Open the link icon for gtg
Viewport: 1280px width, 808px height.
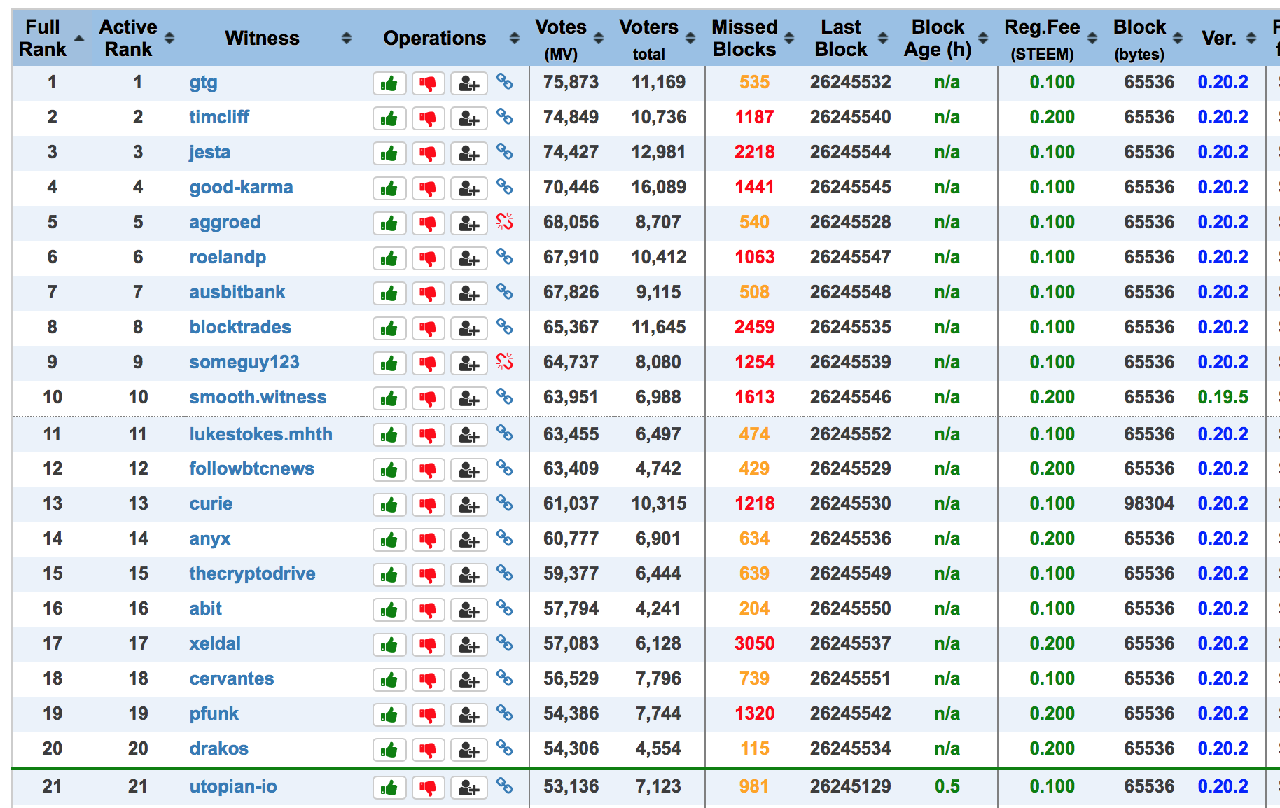click(x=505, y=82)
